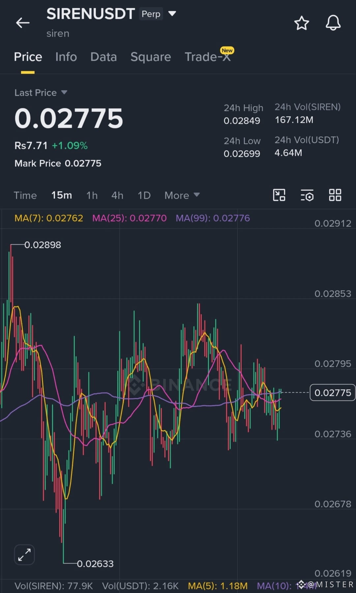Tap the 0.02795 price axis label
Screen dimensions: 356x593
pos(333,364)
